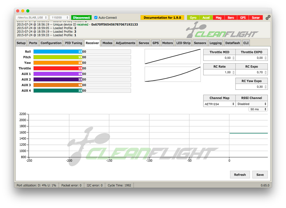This screenshot has width=286, height=208.
Task: Click the Cycle Time: 1992 status
Action: 119,185
